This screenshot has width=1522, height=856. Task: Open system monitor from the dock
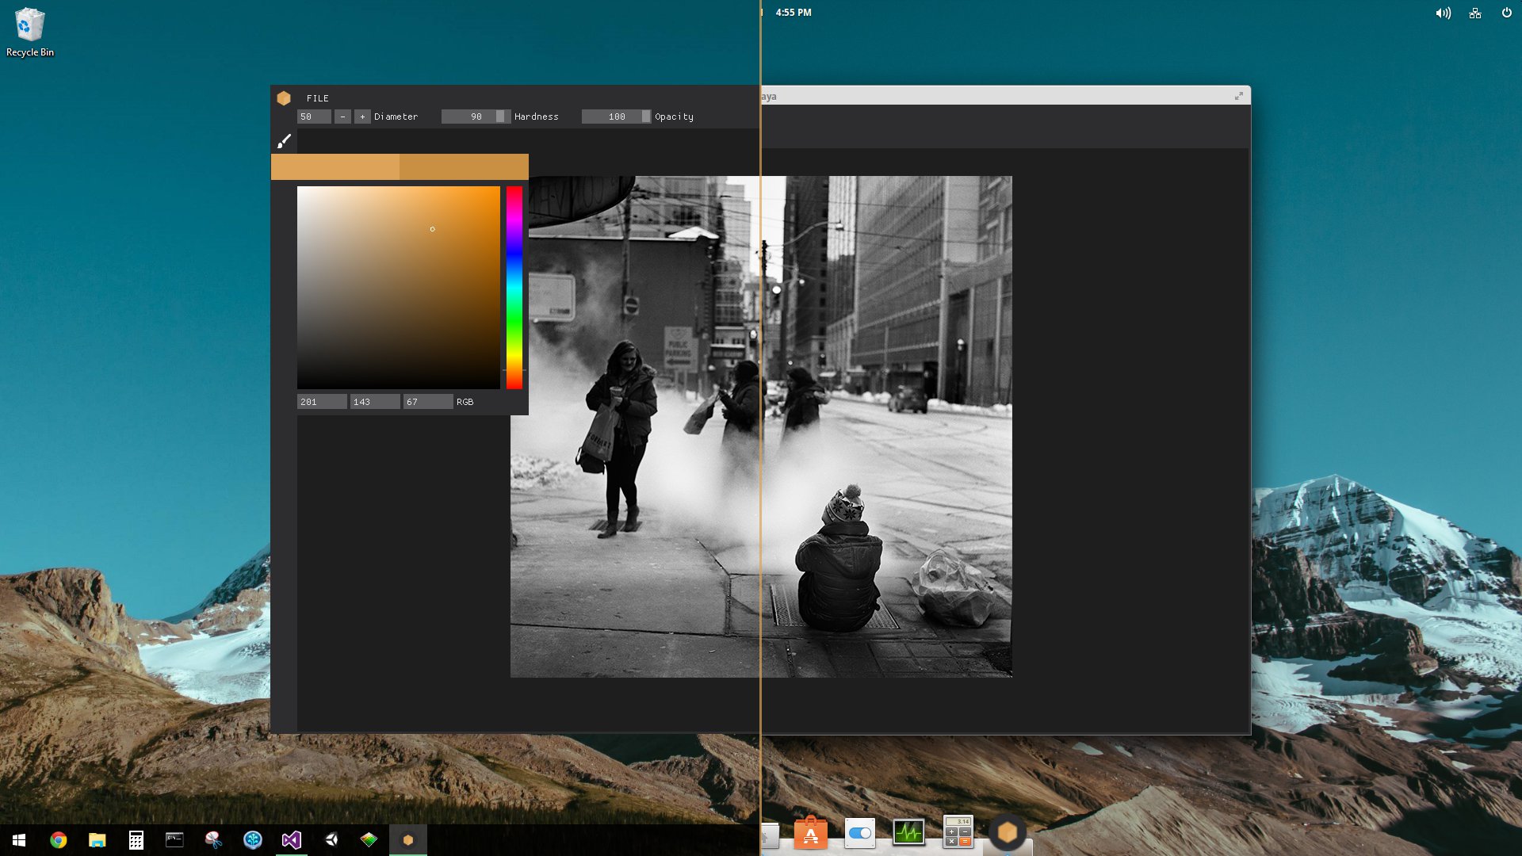tap(908, 832)
